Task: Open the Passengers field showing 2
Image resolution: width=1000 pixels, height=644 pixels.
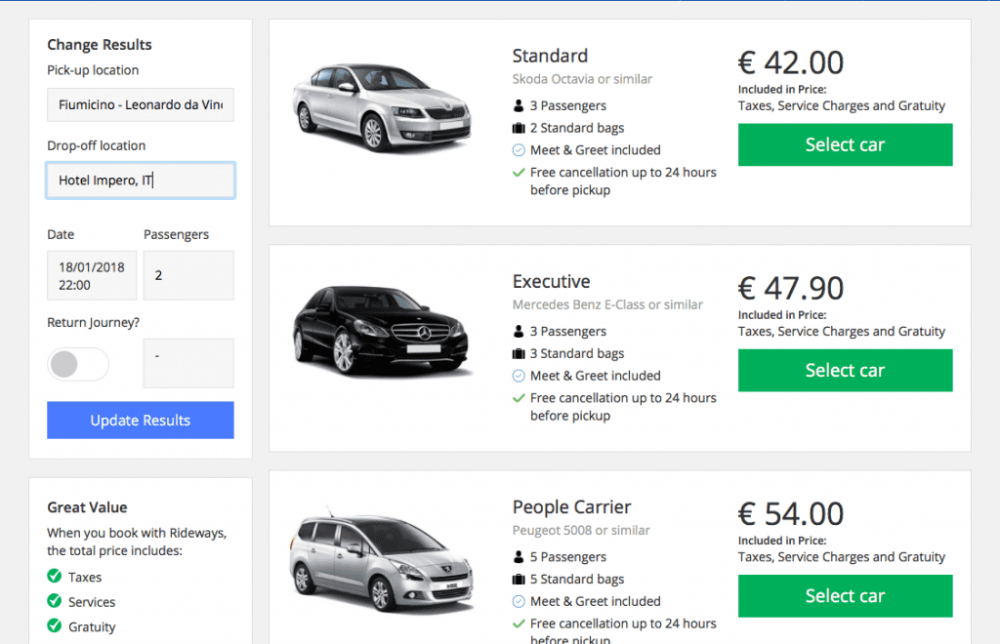Action: 188,275
